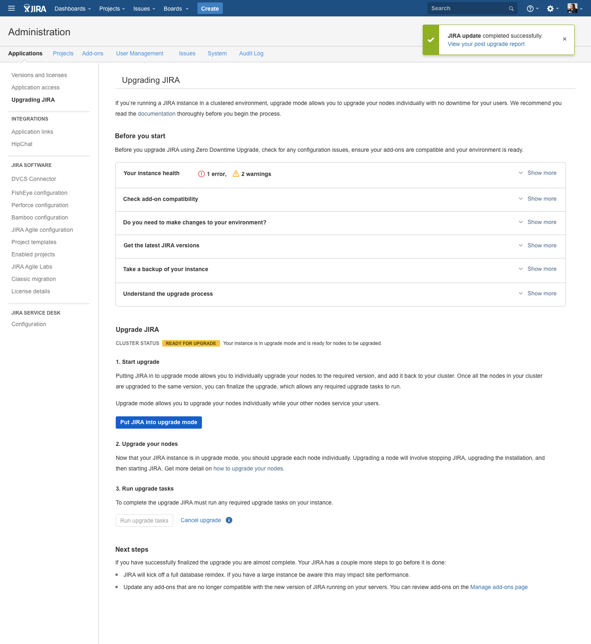Open the Issues dropdown in top bar
Screen dimensions: 591x644
coord(144,9)
